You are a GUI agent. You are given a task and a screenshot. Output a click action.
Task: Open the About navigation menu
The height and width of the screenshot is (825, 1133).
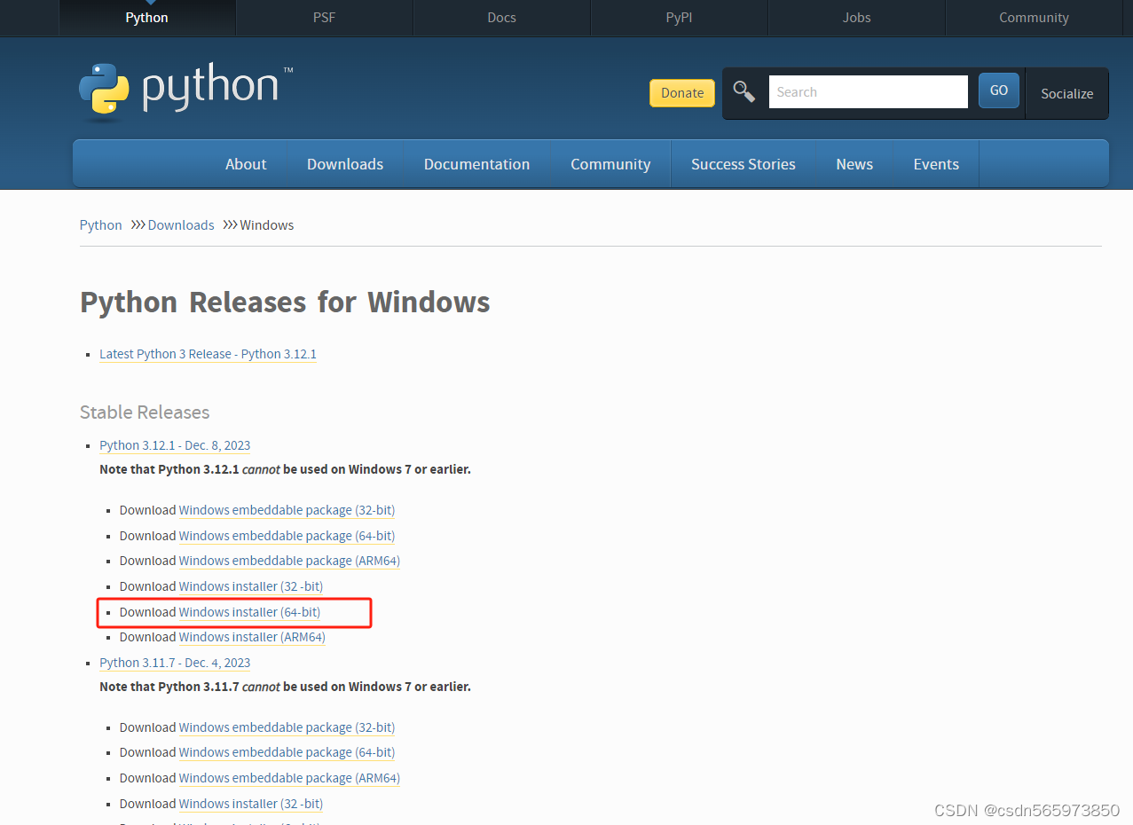246,164
